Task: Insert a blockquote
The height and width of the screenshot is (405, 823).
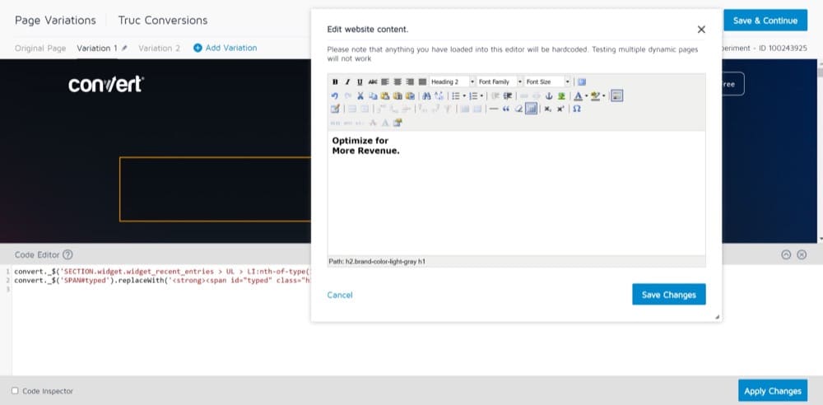Action: coord(506,109)
